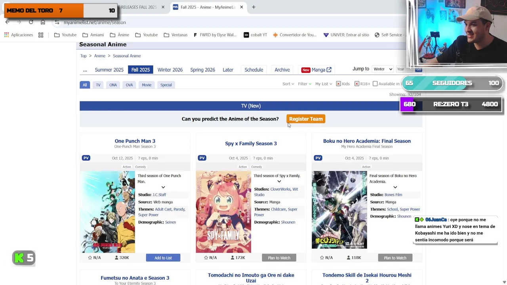Click the Year input in Jump to
The width and height of the screenshot is (507, 285).
tap(403, 69)
